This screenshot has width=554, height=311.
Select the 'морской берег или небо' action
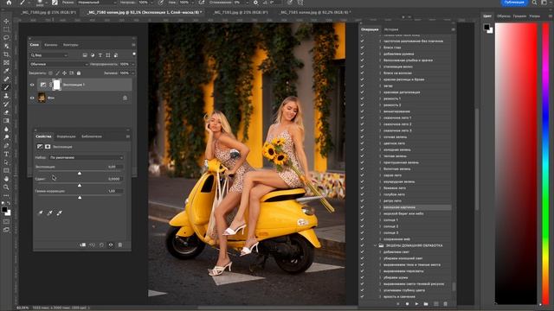(403, 213)
